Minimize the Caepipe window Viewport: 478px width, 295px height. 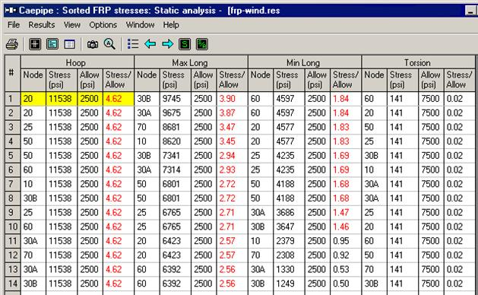(471, 11)
